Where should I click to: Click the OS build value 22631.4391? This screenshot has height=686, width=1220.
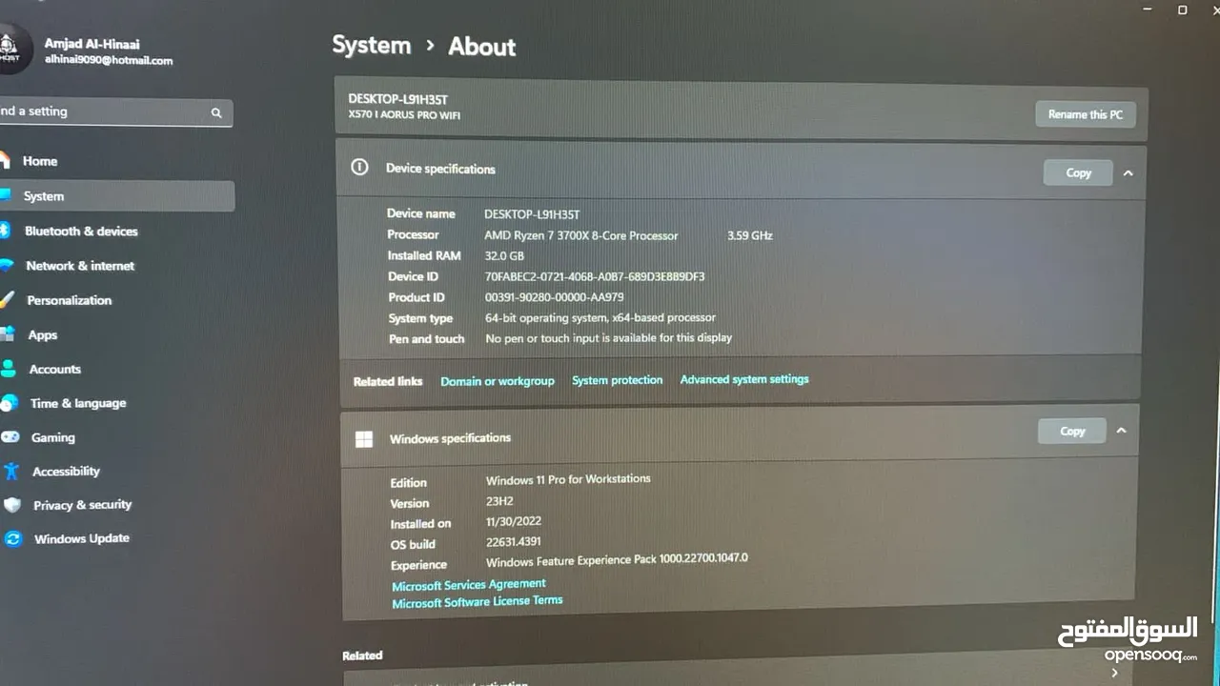pos(514,542)
